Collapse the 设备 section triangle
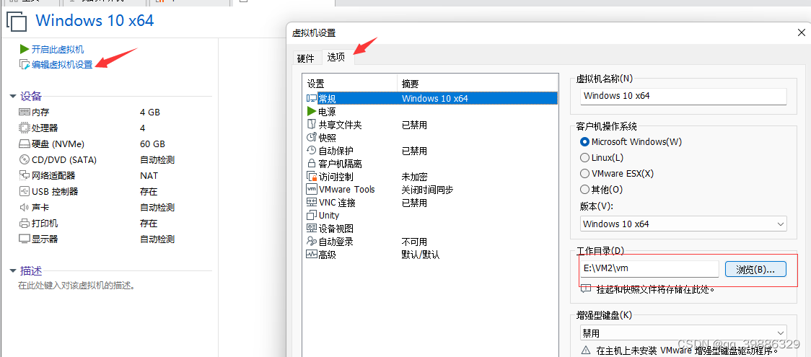Viewport: 811px width, 357px height. point(13,96)
